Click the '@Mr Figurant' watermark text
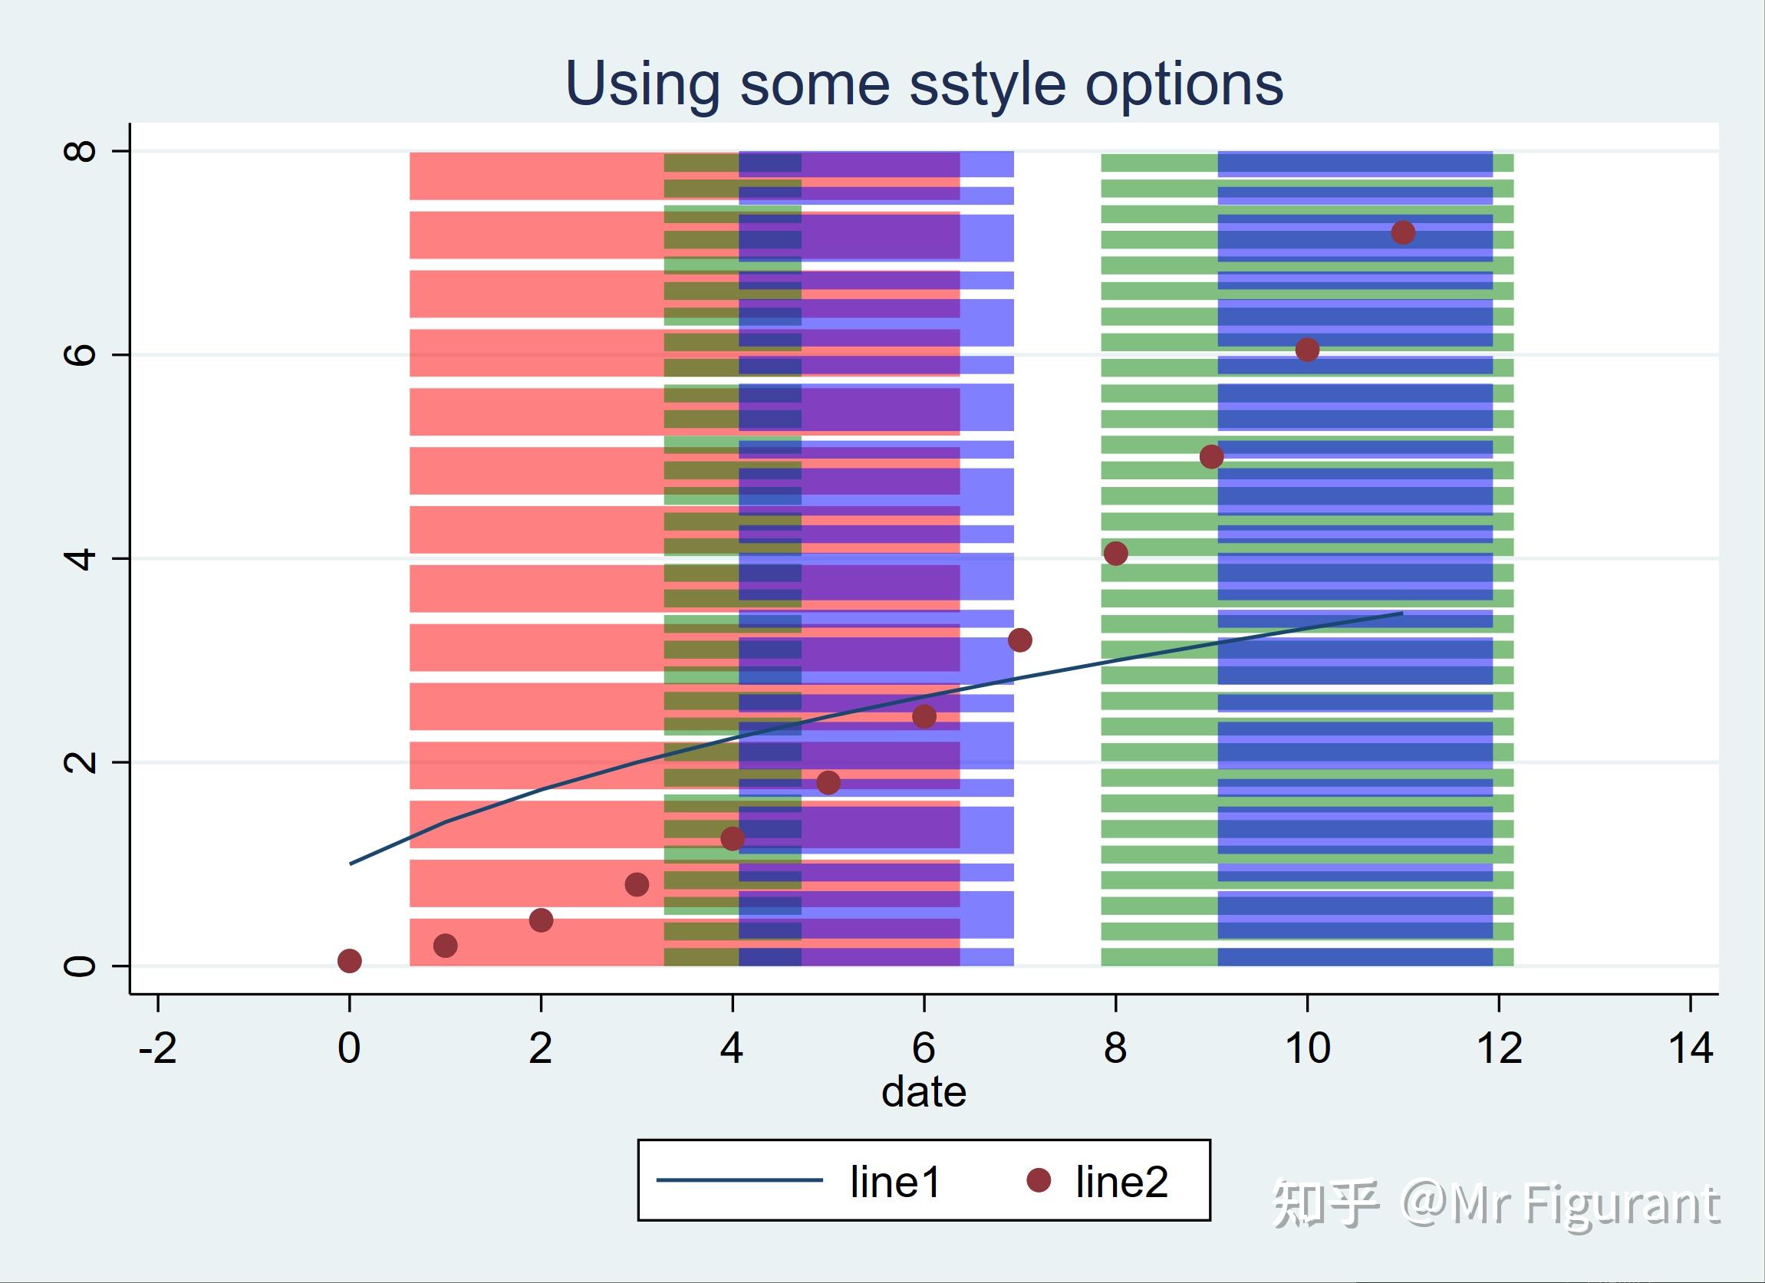Image resolution: width=1765 pixels, height=1283 pixels. [x=1560, y=1206]
